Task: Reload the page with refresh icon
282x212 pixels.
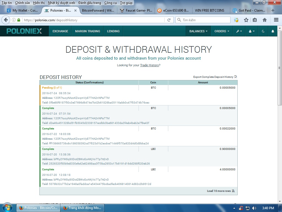Action: [x=169, y=20]
